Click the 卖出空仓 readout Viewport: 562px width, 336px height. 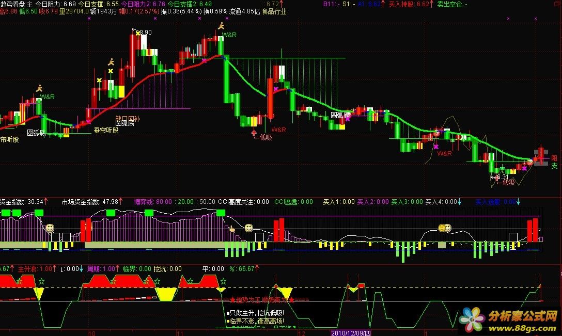click(x=452, y=4)
